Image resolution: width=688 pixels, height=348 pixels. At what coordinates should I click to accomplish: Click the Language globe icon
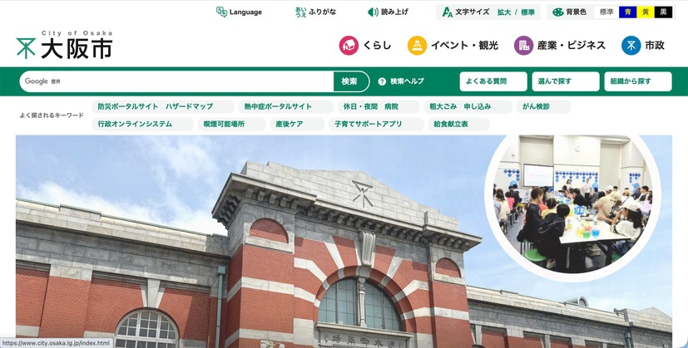coord(221,12)
